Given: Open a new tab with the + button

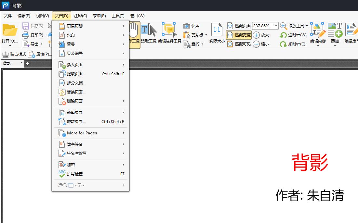Looking at the screenshot, I should [x=27, y=64].
